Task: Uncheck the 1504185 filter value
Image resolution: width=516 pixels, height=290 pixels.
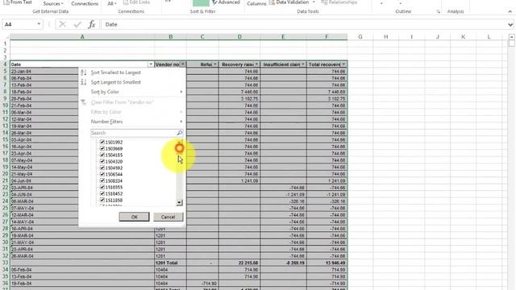Action: coord(102,155)
